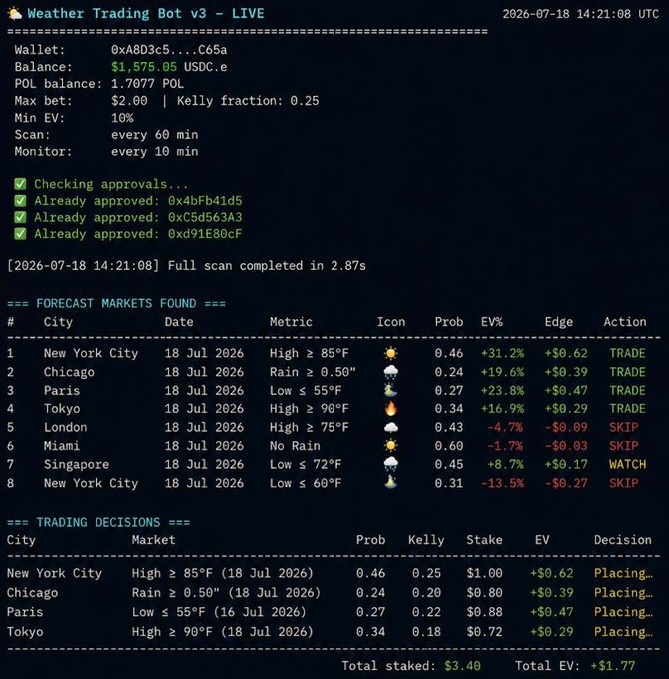Click the Min EV 10% value
The image size is (669, 679).
click(122, 118)
